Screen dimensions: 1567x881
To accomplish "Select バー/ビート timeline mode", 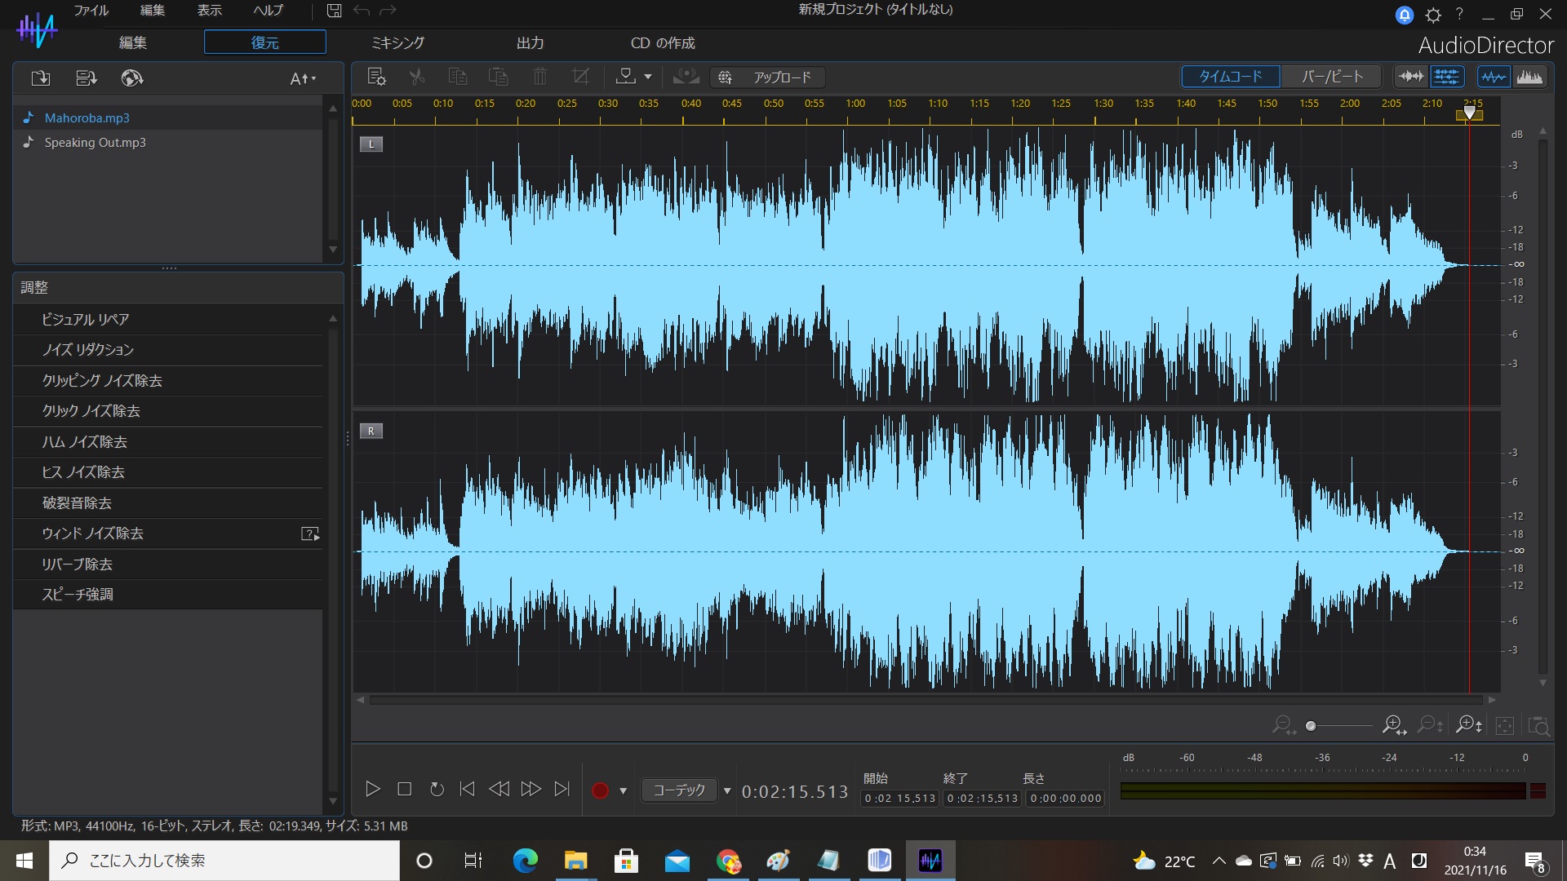I will coord(1332,77).
